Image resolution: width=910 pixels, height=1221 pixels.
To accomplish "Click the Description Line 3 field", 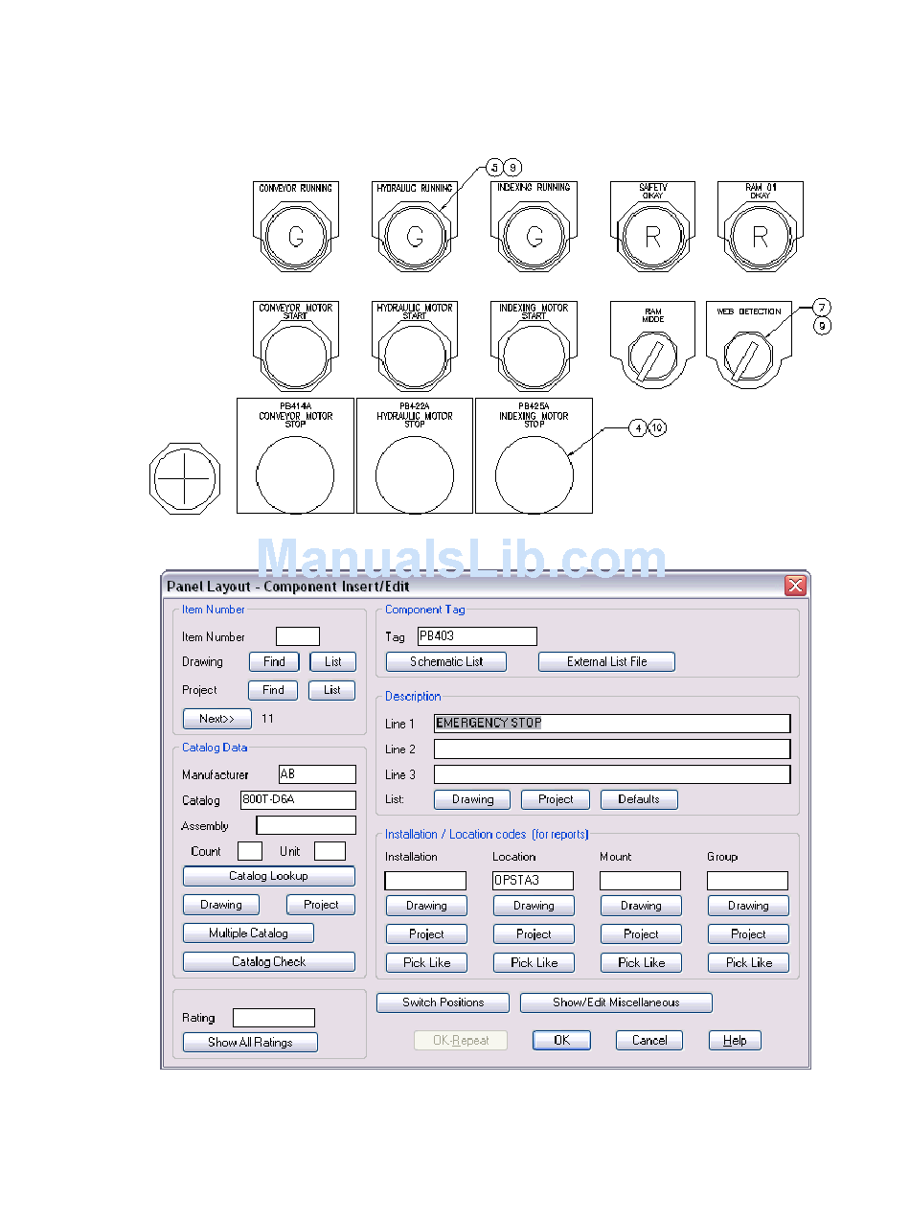I will click(x=612, y=774).
